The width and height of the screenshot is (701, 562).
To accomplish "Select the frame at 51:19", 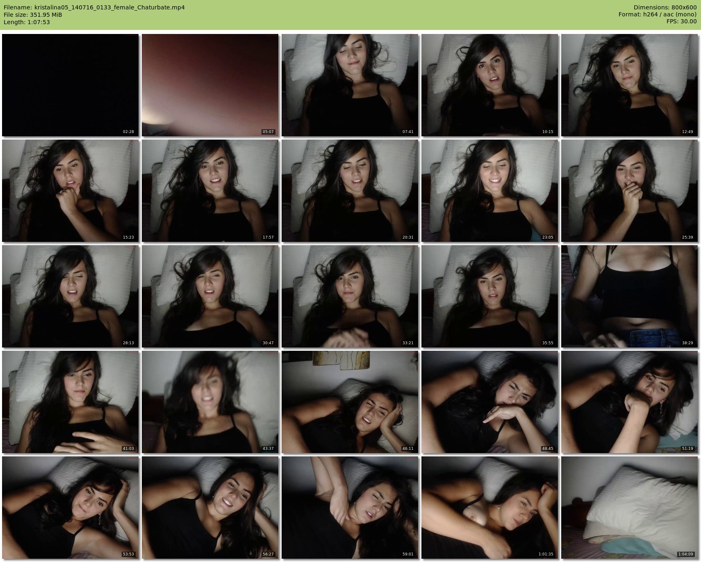I will click(x=630, y=402).
